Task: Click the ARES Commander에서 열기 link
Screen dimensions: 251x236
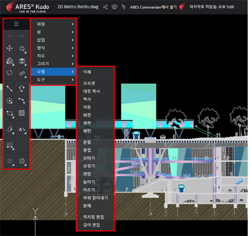Action: tap(153, 7)
